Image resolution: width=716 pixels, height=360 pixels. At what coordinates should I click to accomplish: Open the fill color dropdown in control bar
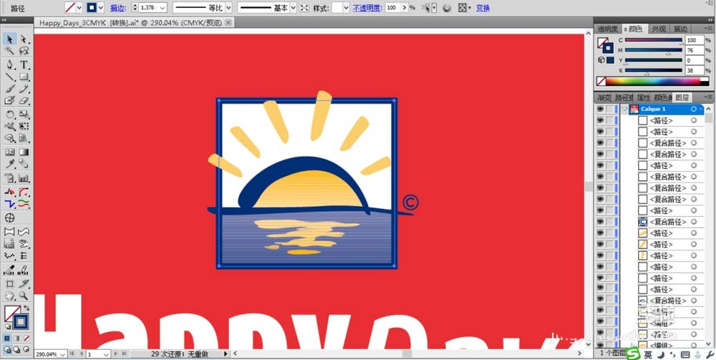coord(79,8)
